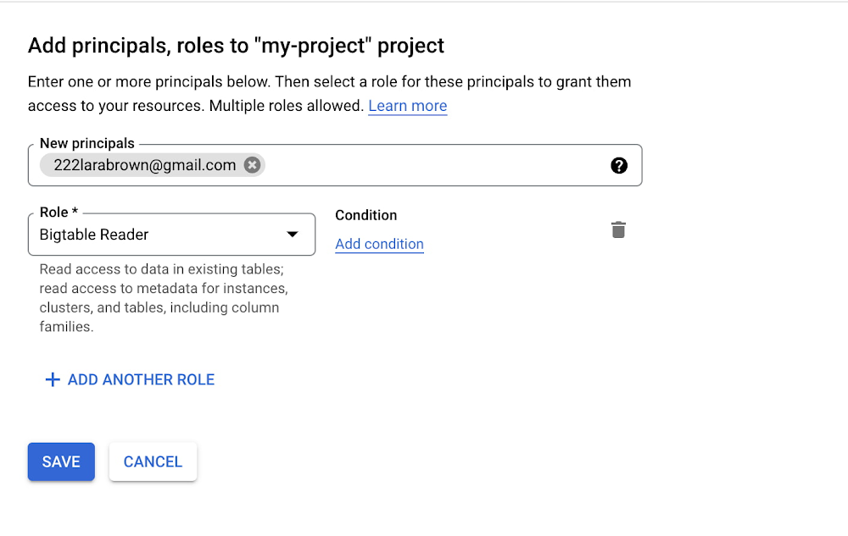The height and width of the screenshot is (536, 848).
Task: Click the Bigtable Reader role description text
Action: point(163,297)
